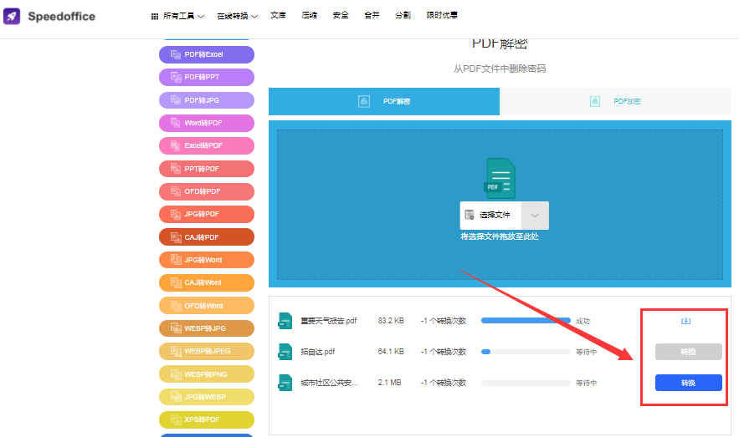This screenshot has width=739, height=437.
Task: Click the green PDF document icon in drop zone
Action: 500,178
